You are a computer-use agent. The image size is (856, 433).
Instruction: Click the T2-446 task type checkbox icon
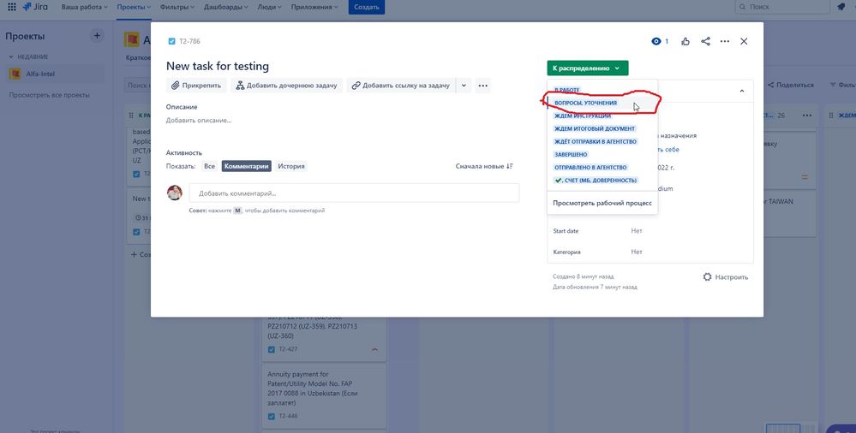pyautogui.click(x=272, y=417)
